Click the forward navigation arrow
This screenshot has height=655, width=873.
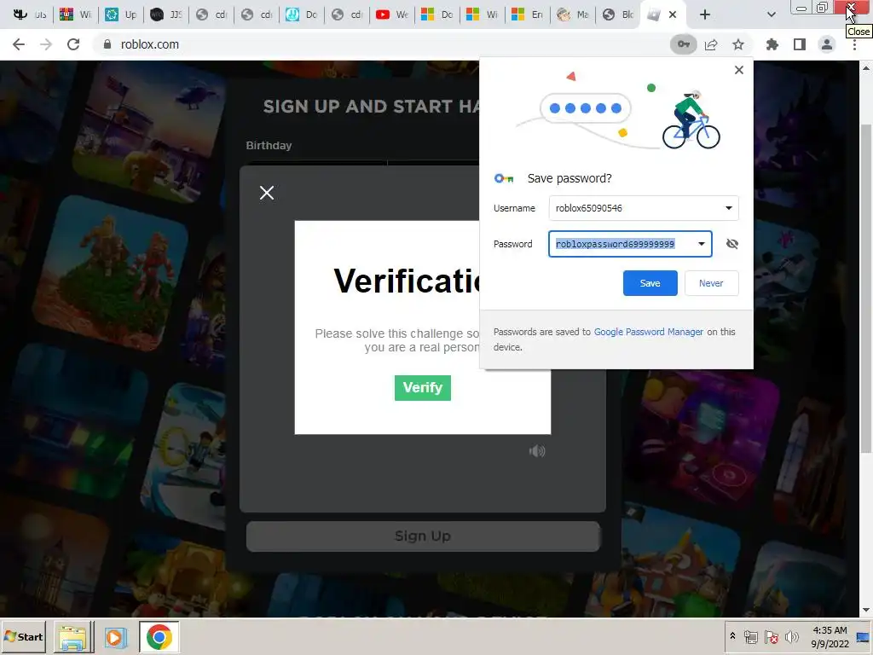[46, 44]
